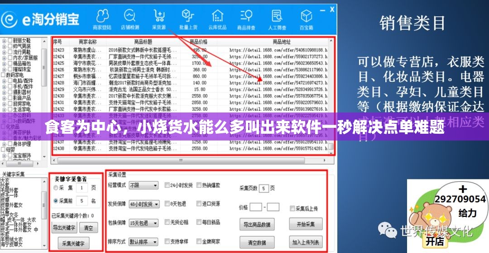Focus the maximum 价格 input field
This screenshot has height=253, width=489.
(x=273, y=207)
